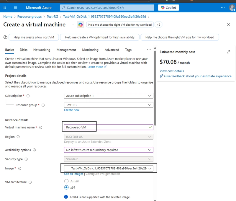Click the Region info icon
The height and width of the screenshot is (201, 236).
tap(18, 137)
